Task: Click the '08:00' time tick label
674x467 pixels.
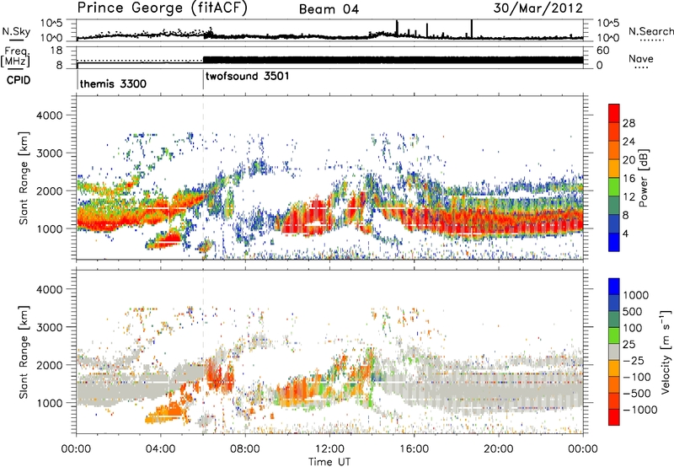Action: (x=245, y=449)
